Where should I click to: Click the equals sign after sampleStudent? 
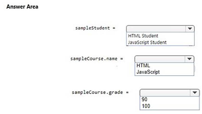click(x=114, y=28)
